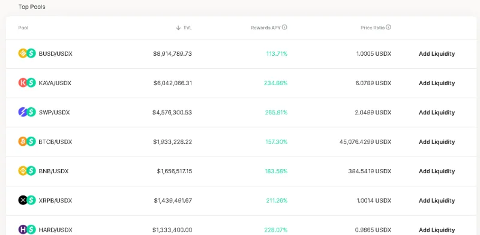Sort the table by the TVL column header
This screenshot has height=235, width=480.
coord(187,28)
